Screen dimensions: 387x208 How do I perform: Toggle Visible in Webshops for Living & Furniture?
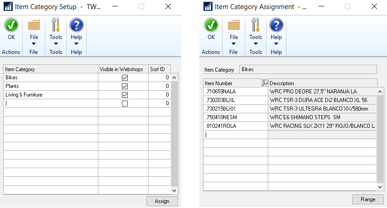point(125,95)
